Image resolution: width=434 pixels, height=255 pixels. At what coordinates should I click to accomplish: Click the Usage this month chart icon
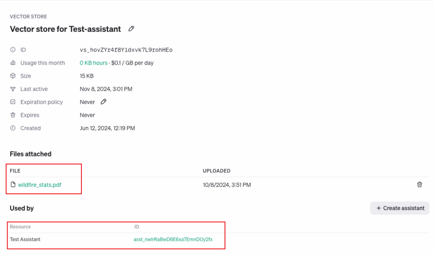(13, 63)
